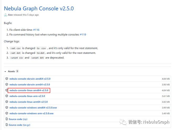
Task: Download Source code (tar.gz) archive
Action: 19,125
